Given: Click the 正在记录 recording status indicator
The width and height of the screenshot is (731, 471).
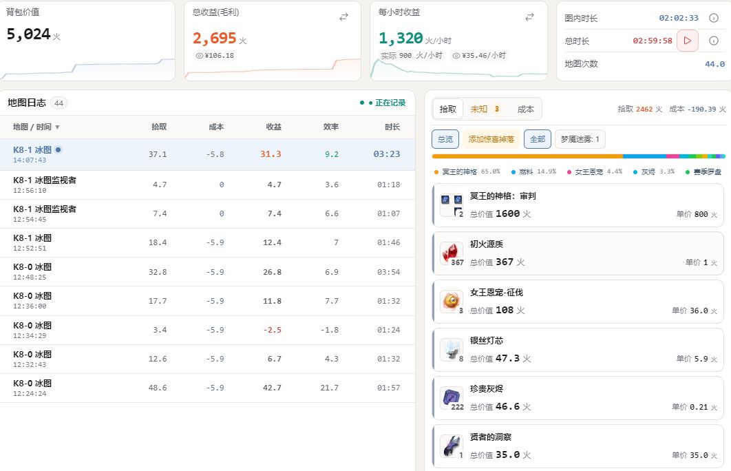Looking at the screenshot, I should [x=383, y=103].
